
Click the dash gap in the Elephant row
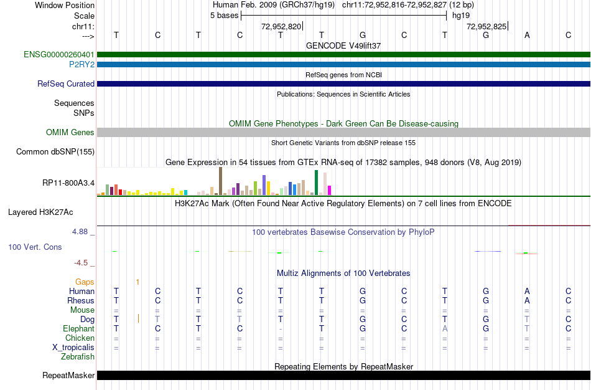(281, 329)
